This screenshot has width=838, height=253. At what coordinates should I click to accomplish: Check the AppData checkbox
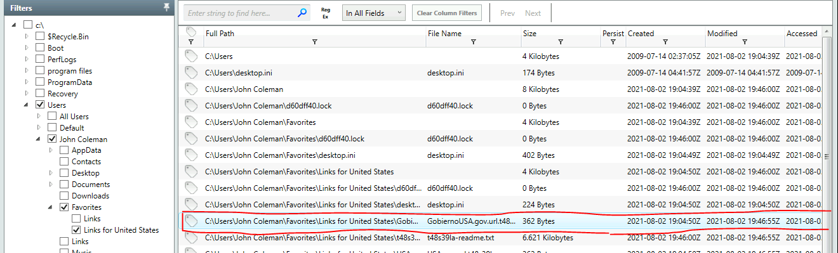tap(64, 150)
